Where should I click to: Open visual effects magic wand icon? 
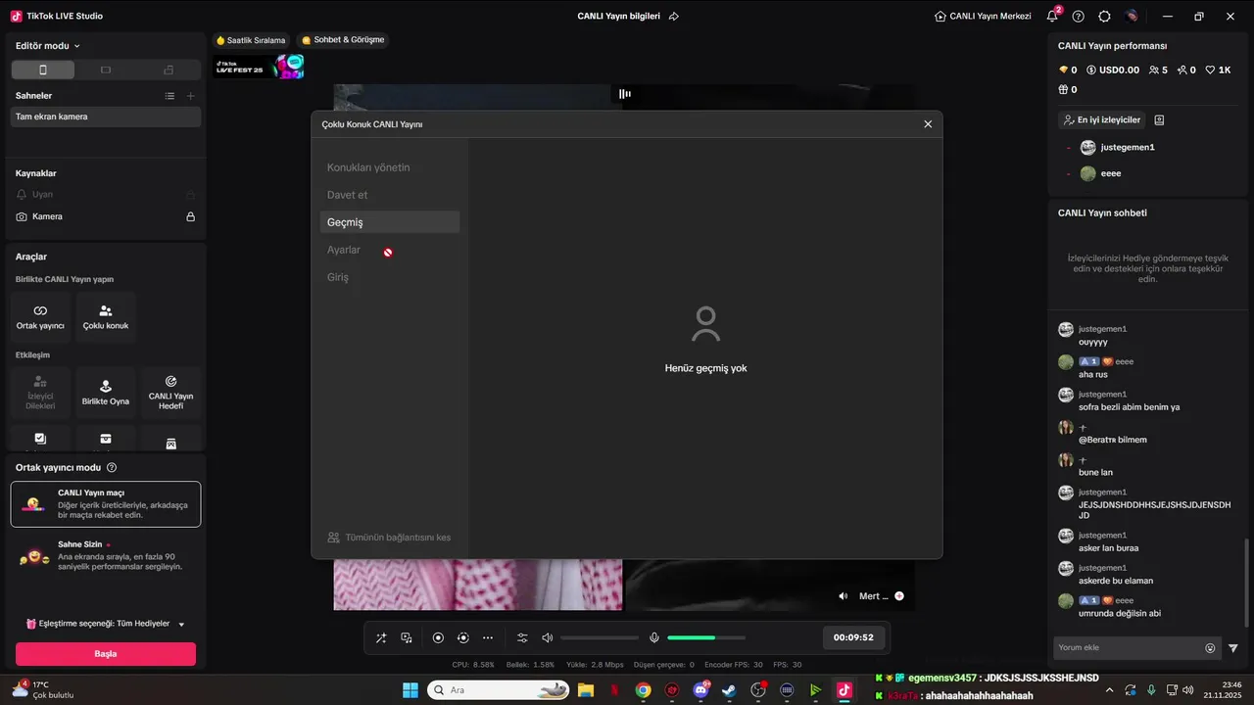pyautogui.click(x=381, y=637)
